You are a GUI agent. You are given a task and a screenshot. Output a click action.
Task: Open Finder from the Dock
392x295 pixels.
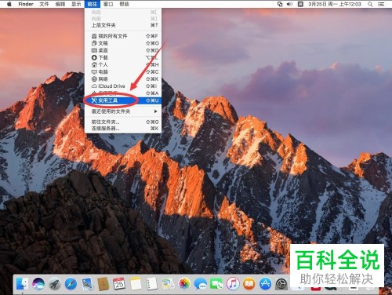[22, 284]
